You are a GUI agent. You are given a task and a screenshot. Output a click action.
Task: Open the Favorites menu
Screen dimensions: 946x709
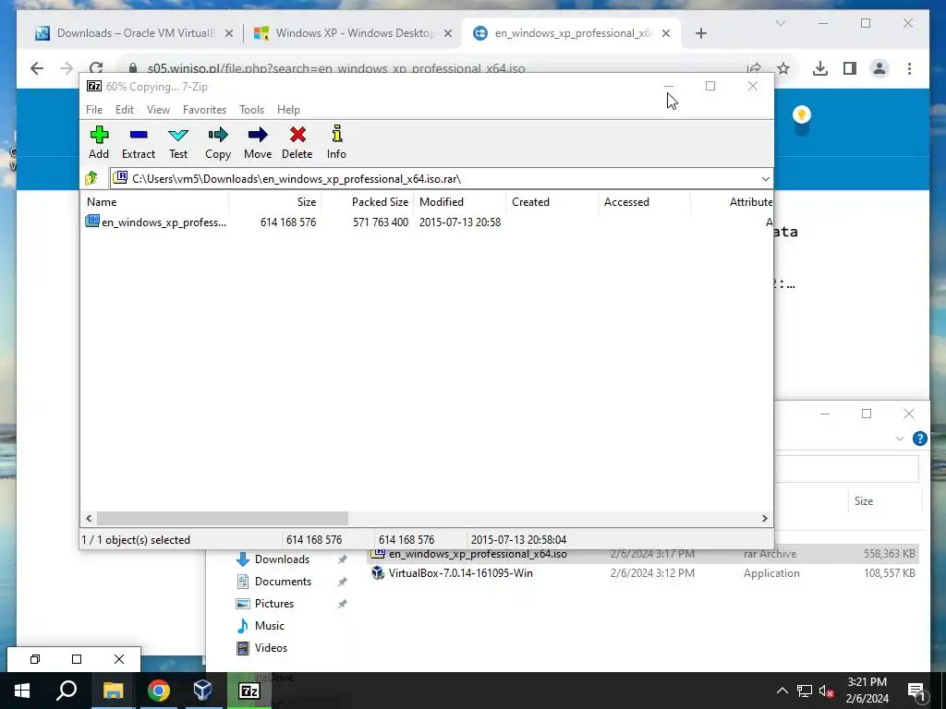pyautogui.click(x=204, y=109)
